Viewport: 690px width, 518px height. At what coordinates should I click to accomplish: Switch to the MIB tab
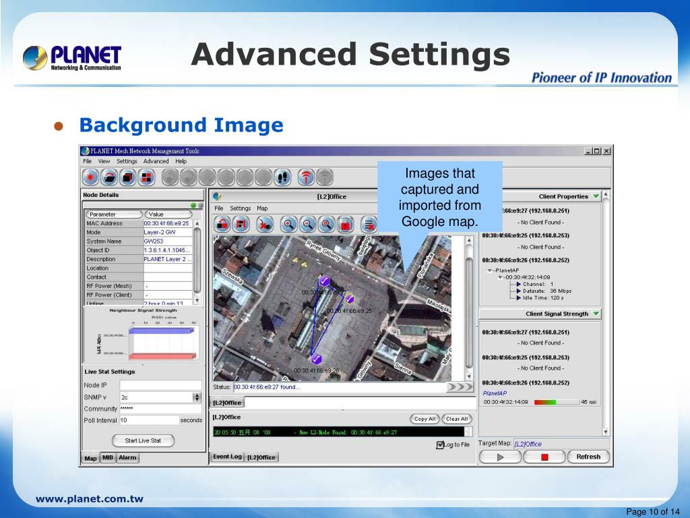click(x=107, y=458)
